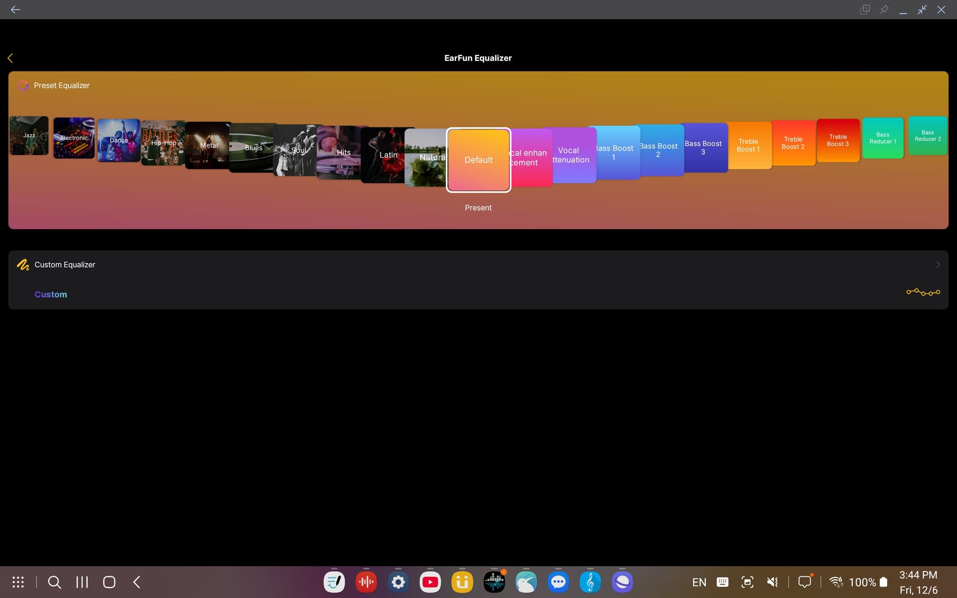Open Wi-Fi settings from tray
957x598 pixels.
point(836,582)
